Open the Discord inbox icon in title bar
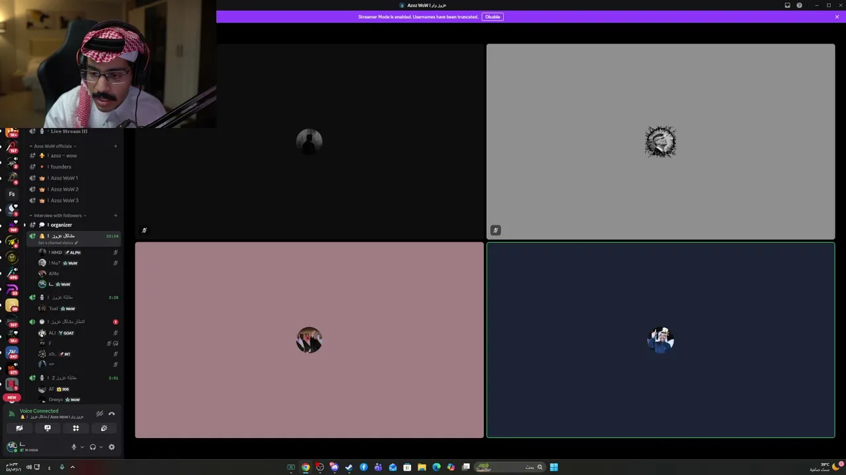 pyautogui.click(x=787, y=5)
